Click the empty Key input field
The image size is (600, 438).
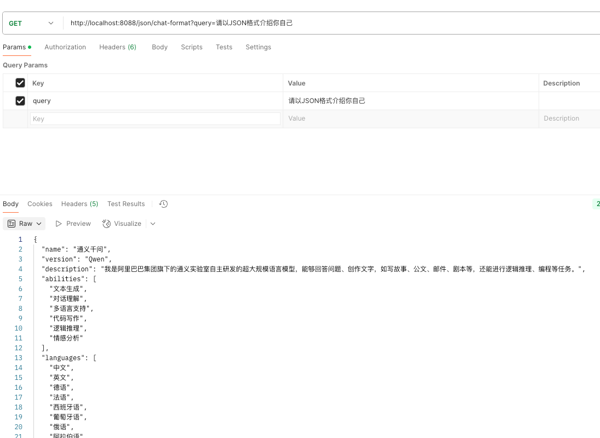[155, 119]
